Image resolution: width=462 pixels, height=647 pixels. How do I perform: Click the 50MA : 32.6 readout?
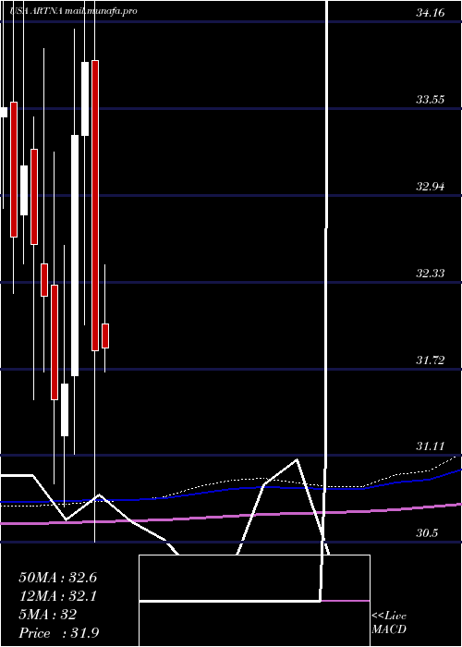point(57,578)
